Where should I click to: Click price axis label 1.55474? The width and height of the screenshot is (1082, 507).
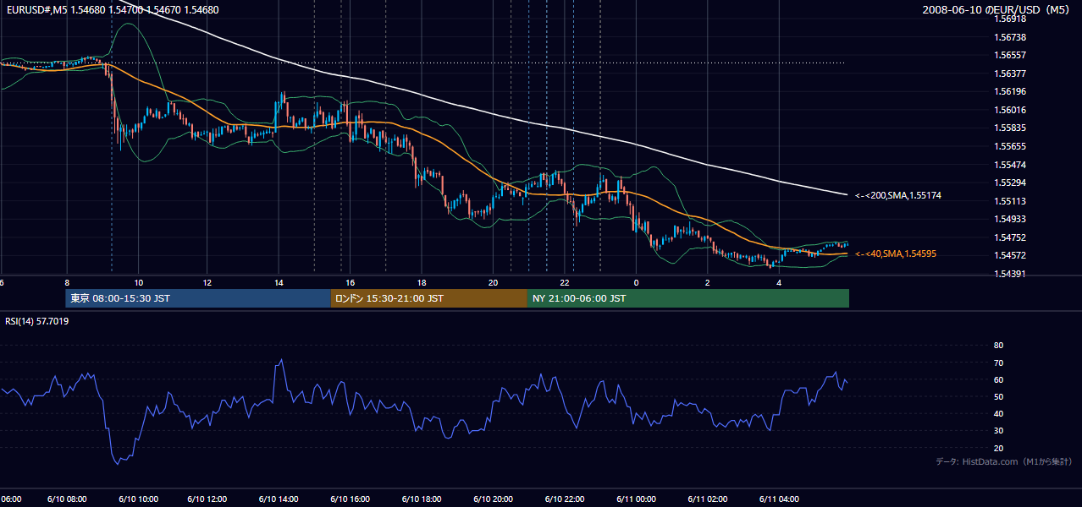pyautogui.click(x=1009, y=164)
